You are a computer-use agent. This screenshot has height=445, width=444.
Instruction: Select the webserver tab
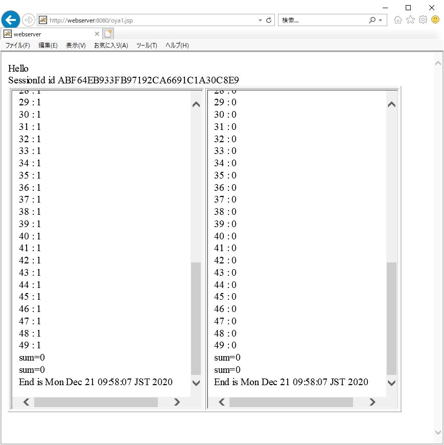(51, 34)
